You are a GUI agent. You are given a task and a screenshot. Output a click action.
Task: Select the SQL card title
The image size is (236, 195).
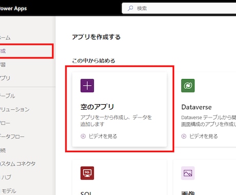click(86, 193)
